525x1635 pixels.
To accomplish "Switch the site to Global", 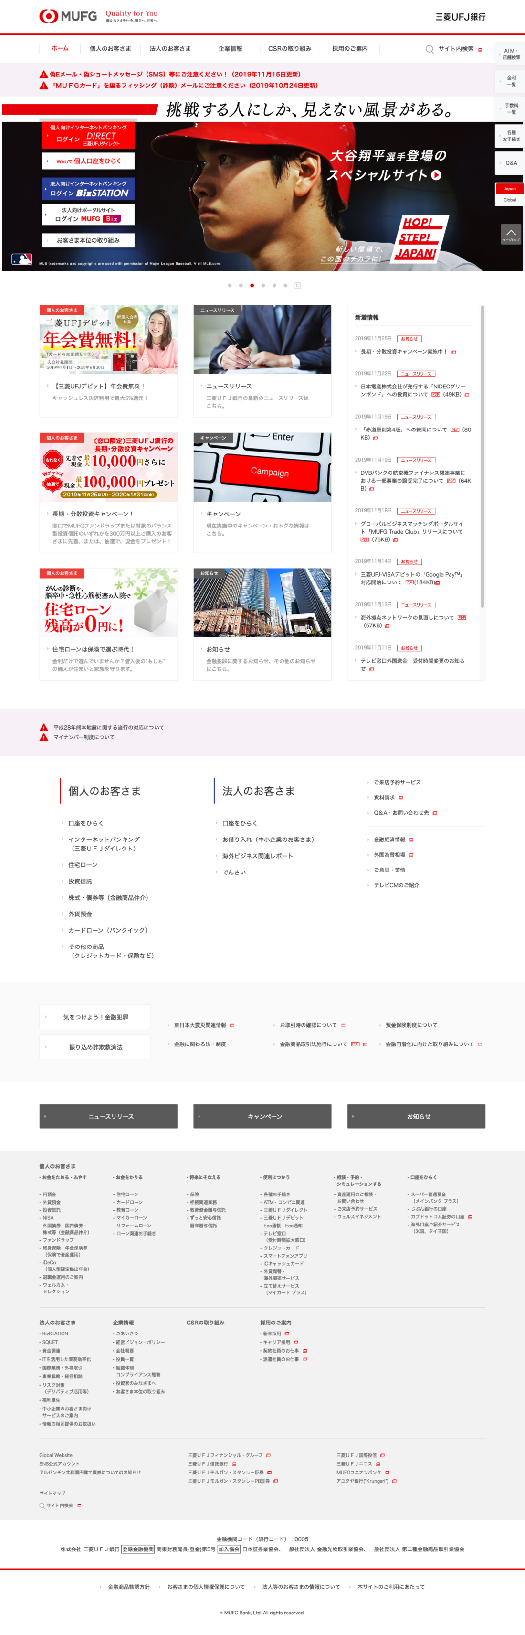I will (509, 200).
